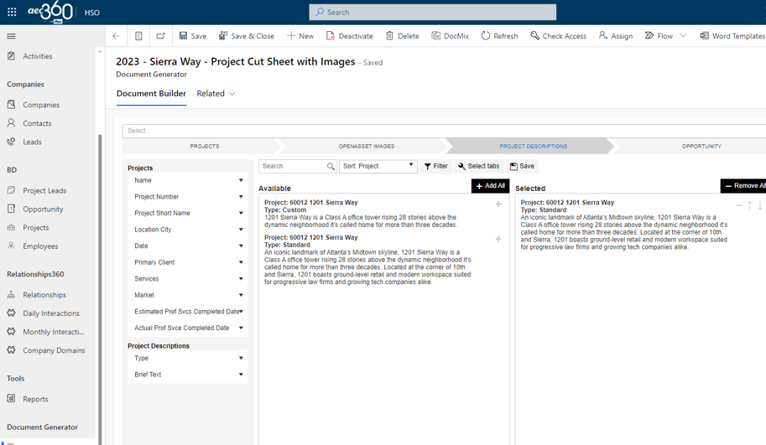Open Check Access

pos(559,36)
